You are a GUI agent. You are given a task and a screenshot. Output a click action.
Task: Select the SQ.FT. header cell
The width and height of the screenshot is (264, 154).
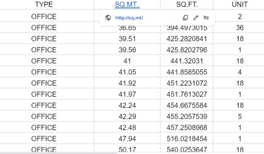point(187,4)
